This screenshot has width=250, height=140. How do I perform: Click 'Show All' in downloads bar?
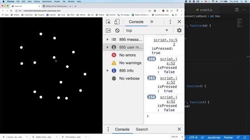[x=175, y=136]
